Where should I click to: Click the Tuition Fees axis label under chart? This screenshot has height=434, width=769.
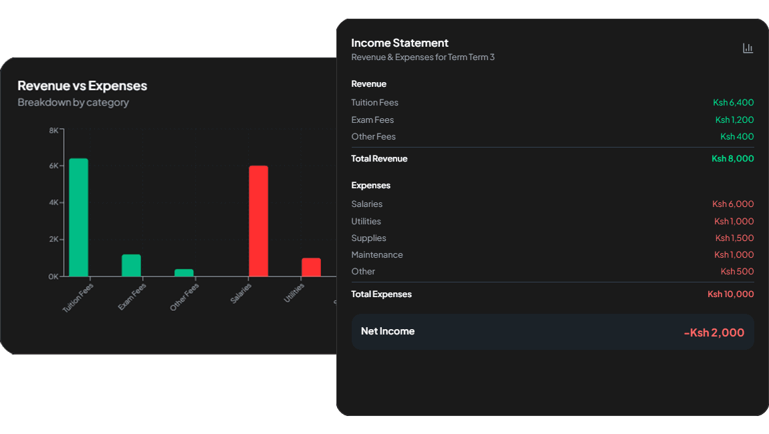point(78,298)
